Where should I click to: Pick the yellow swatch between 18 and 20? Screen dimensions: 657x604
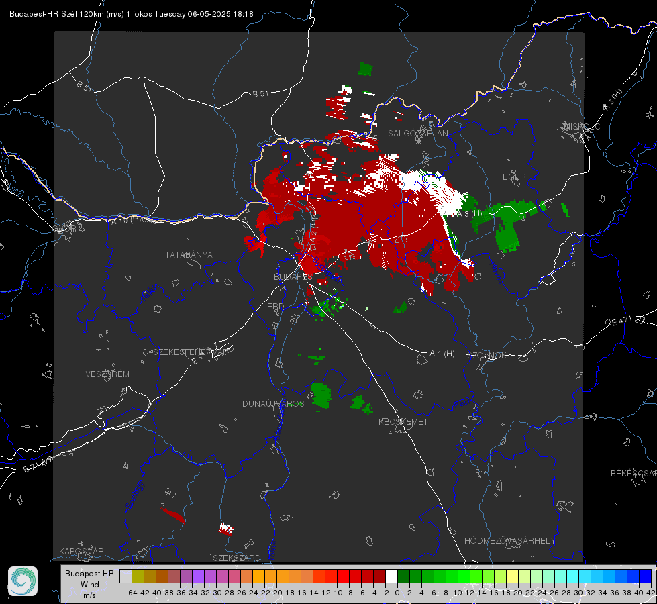point(512,576)
